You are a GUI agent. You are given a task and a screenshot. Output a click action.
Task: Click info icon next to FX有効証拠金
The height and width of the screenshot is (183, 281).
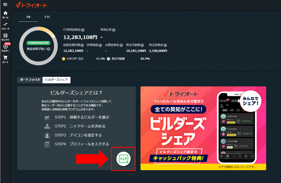tap(83, 30)
